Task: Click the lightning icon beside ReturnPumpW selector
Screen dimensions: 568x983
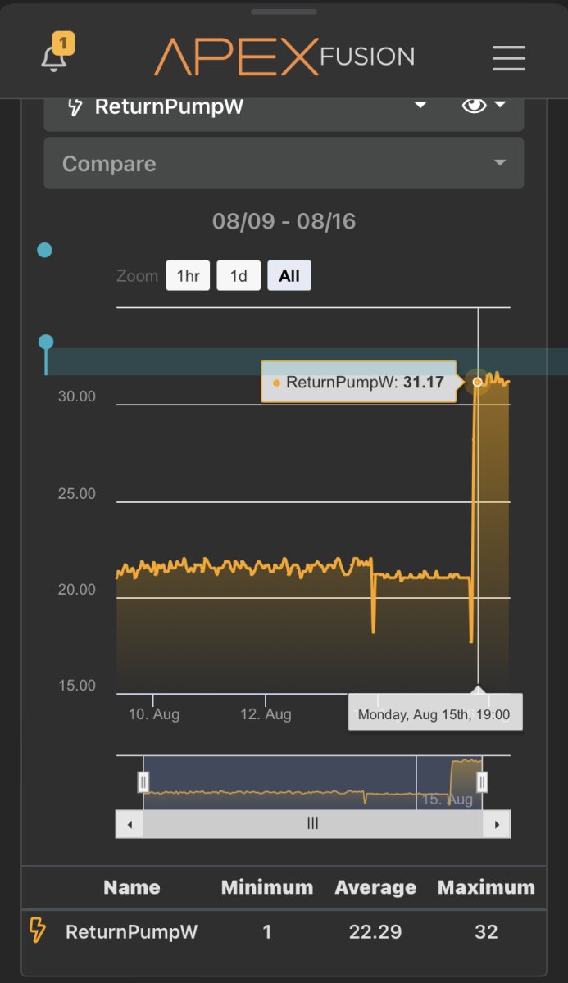Action: point(75,106)
